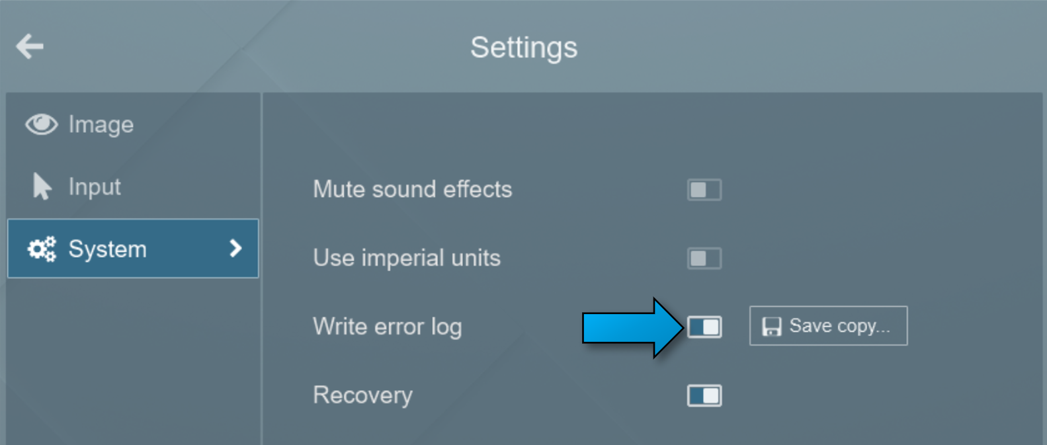Select the cursor icon next to Input
This screenshot has width=1047, height=445.
(x=41, y=186)
